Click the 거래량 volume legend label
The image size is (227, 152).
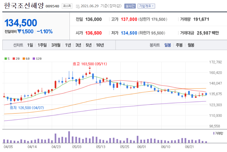[x=218, y=133]
